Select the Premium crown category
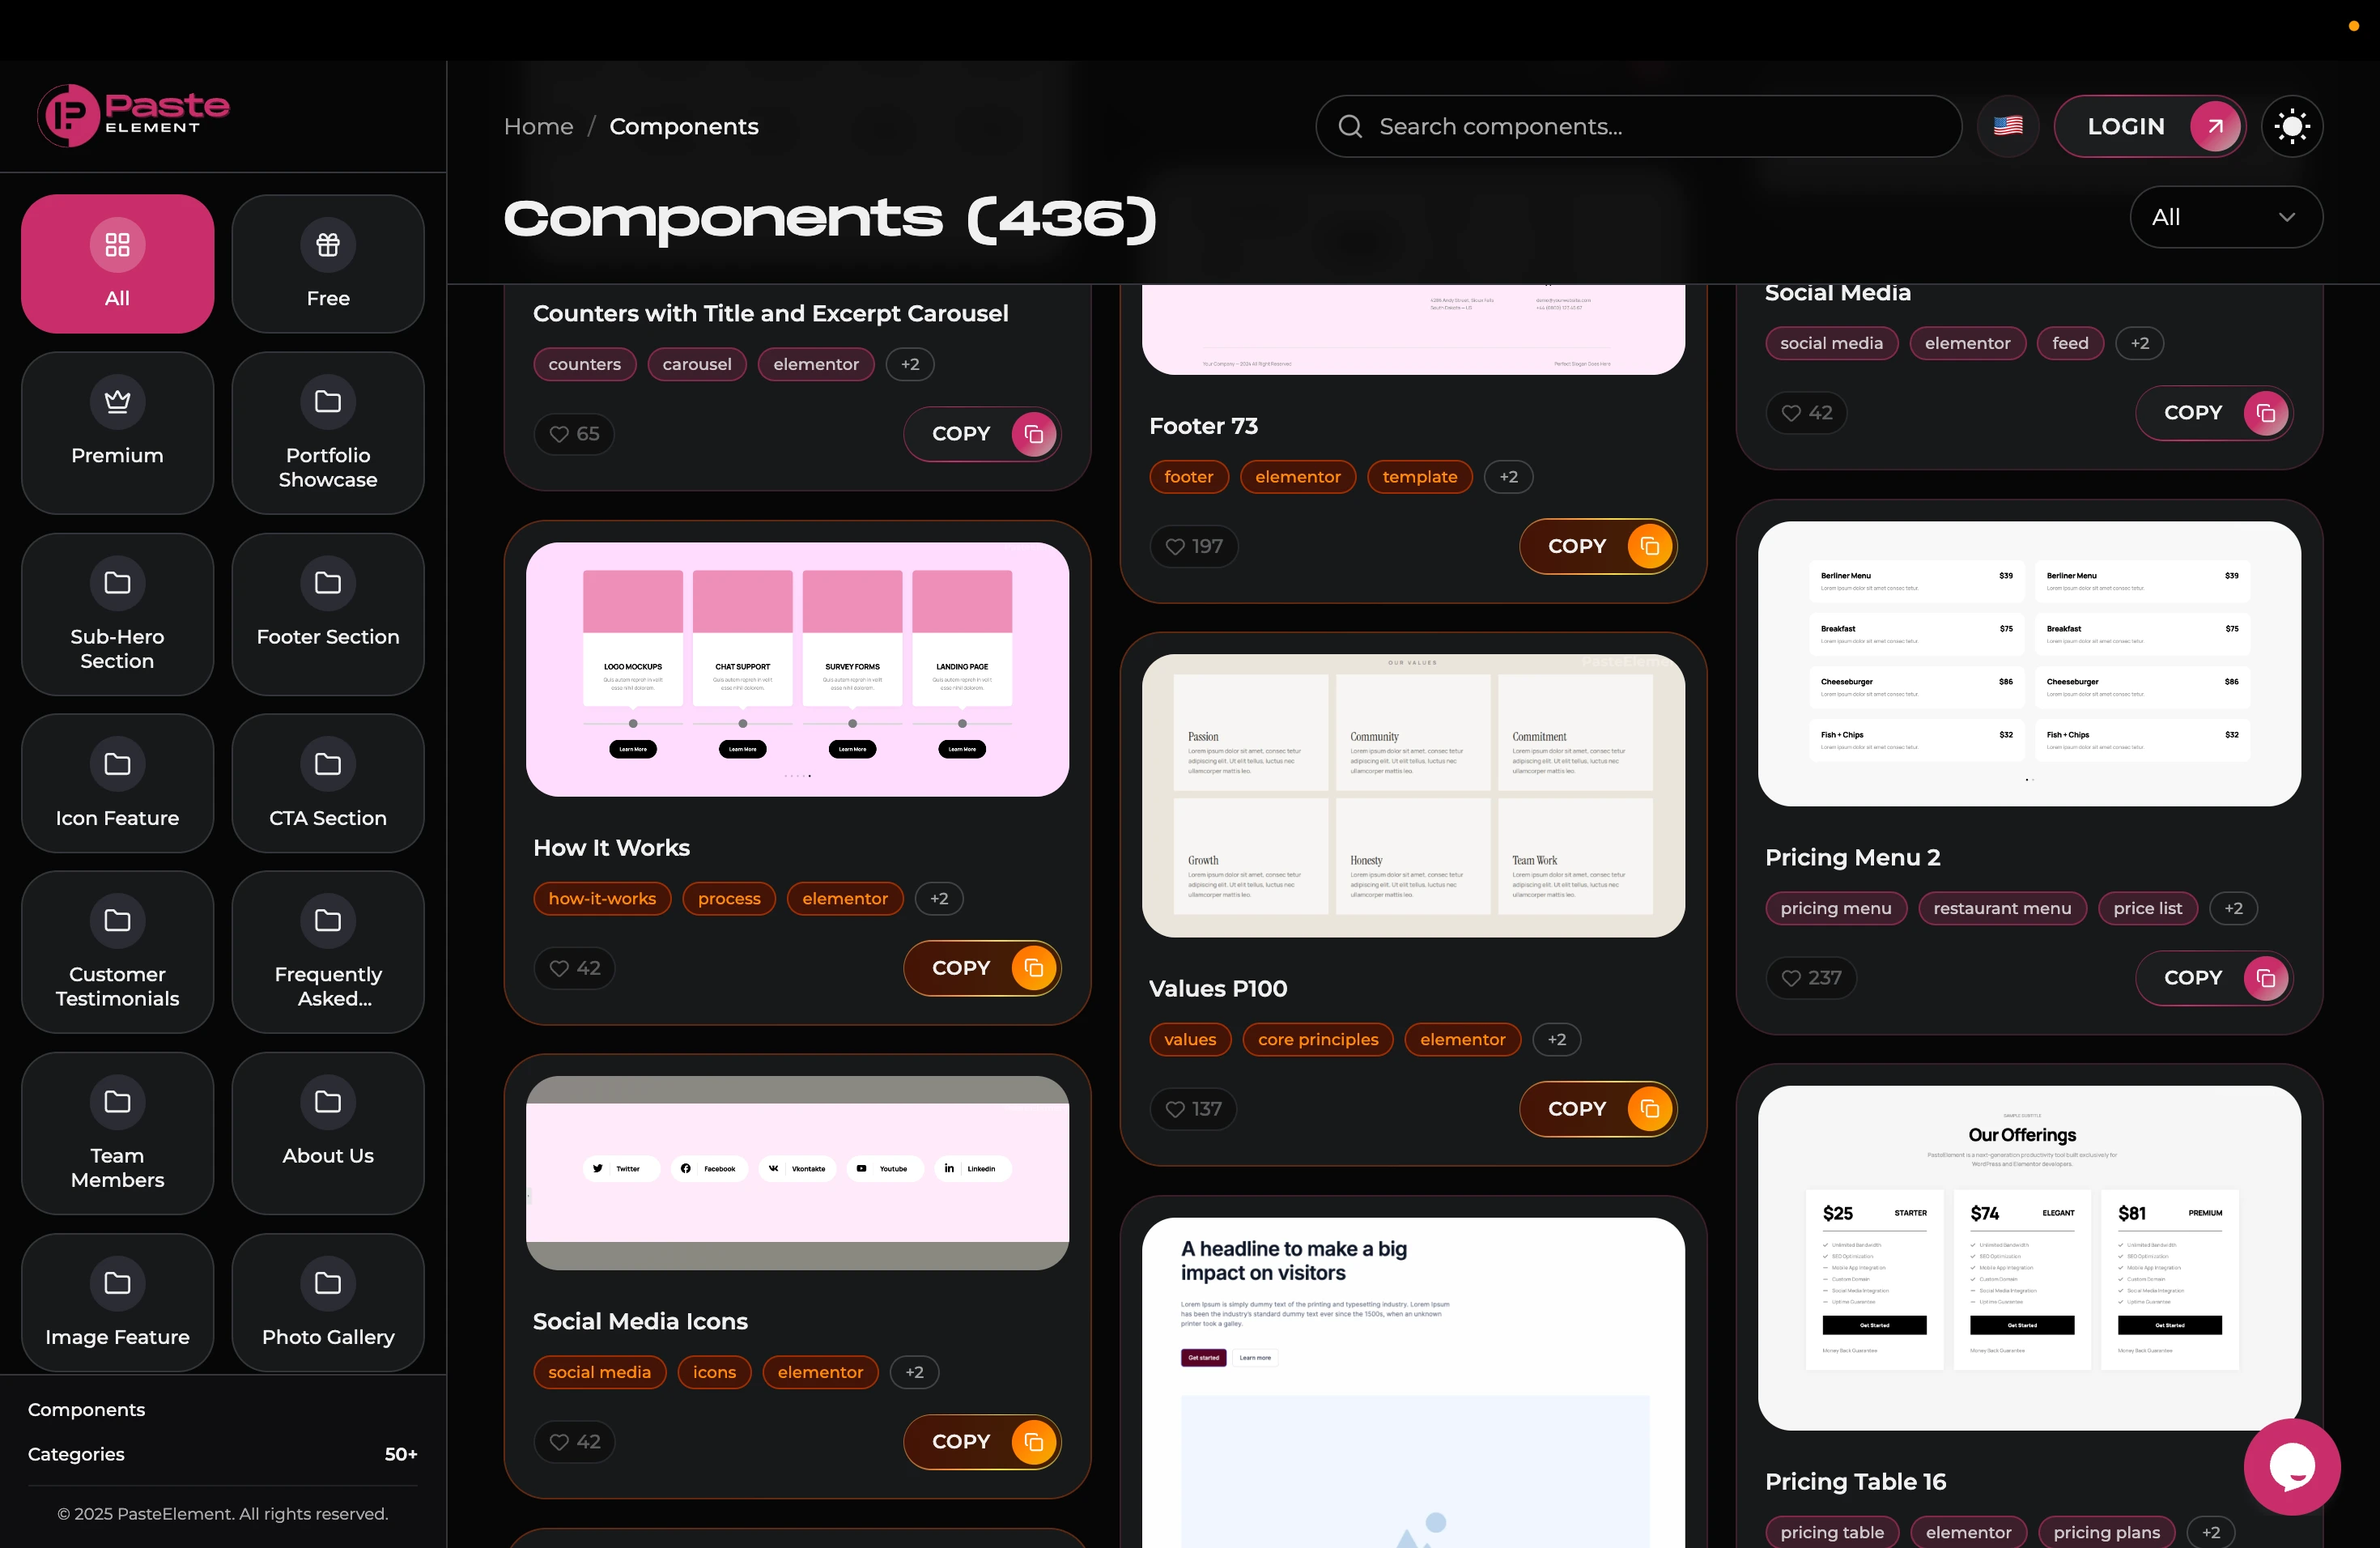This screenshot has width=2380, height=1548. tap(117, 432)
